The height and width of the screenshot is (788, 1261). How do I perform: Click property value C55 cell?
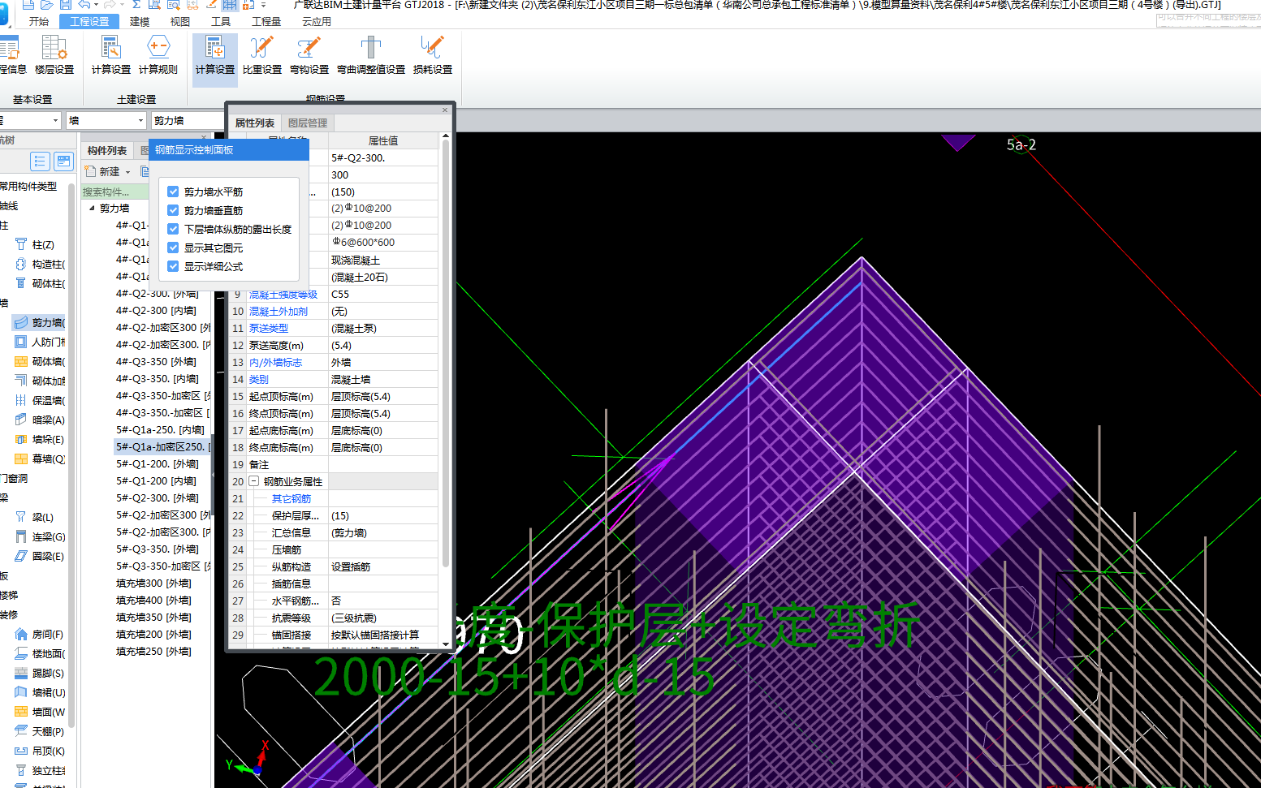(x=383, y=294)
